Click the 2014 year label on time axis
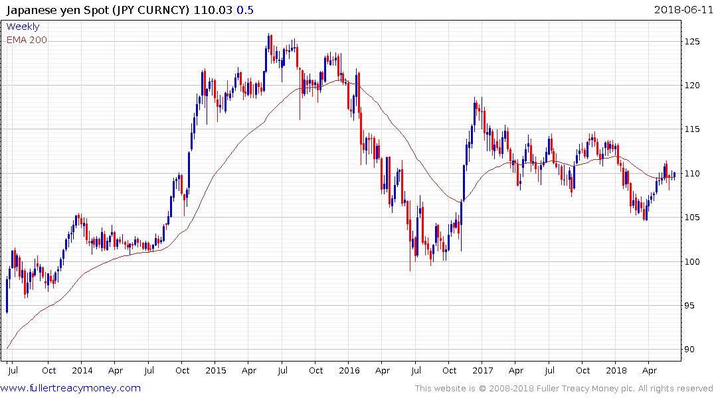 pos(82,370)
